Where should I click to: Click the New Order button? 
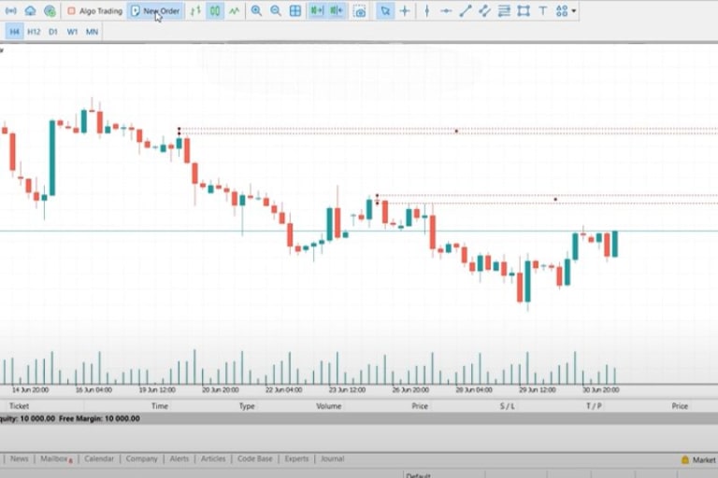pyautogui.click(x=155, y=11)
